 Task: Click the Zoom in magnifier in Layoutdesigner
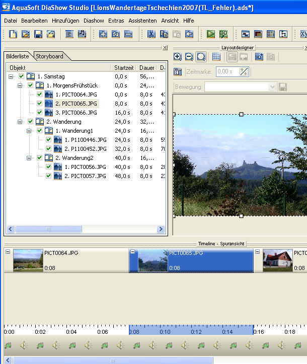tap(178, 57)
